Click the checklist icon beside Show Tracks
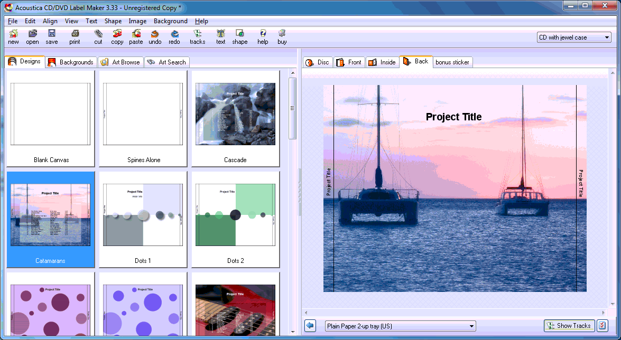This screenshot has width=621, height=340. click(603, 326)
